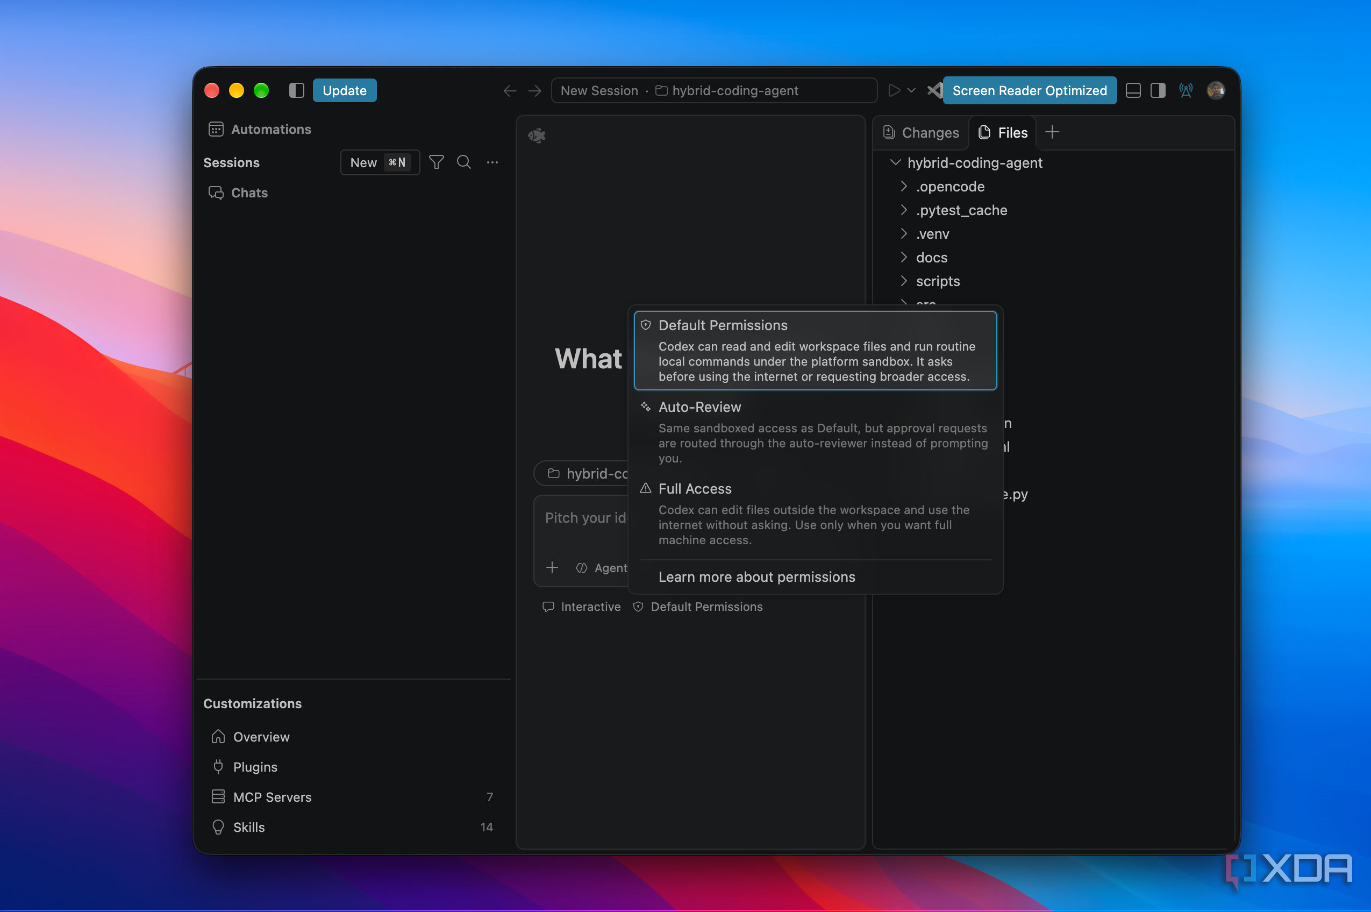Expand the docs folder
Screen dimensions: 1371x912
click(x=904, y=257)
